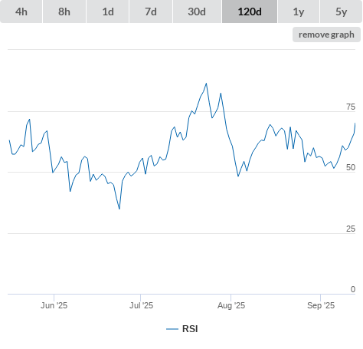Screen dimensions: 363x349
Task: Select the Aug '25 x-axis label
Action: point(231,305)
